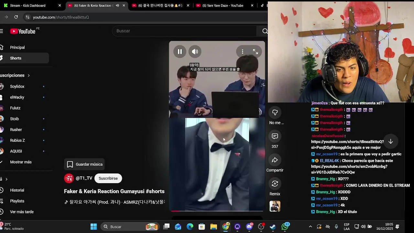Open WhatsApp from taskbar

pyautogui.click(x=285, y=227)
